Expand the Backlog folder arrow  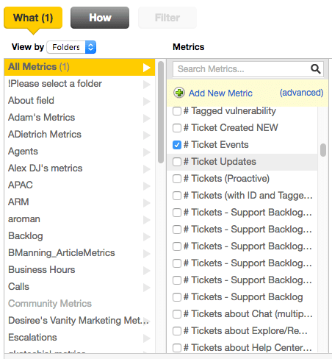(x=147, y=237)
